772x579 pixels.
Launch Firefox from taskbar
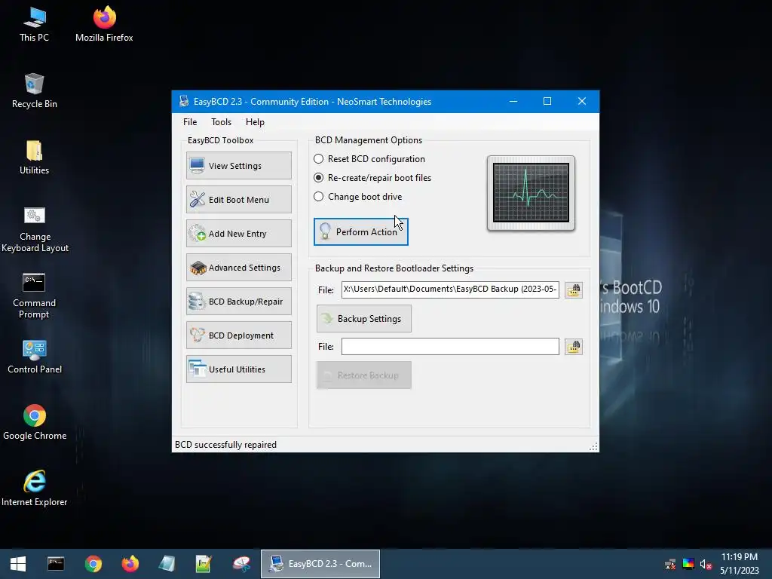(130, 564)
